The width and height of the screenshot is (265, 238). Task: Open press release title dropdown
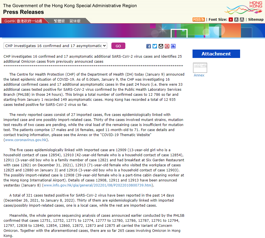click(x=55, y=46)
